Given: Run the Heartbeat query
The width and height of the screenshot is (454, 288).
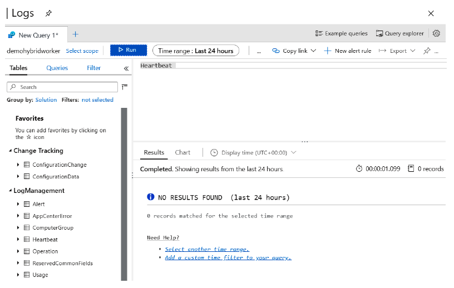Looking at the screenshot, I should click(x=128, y=50).
